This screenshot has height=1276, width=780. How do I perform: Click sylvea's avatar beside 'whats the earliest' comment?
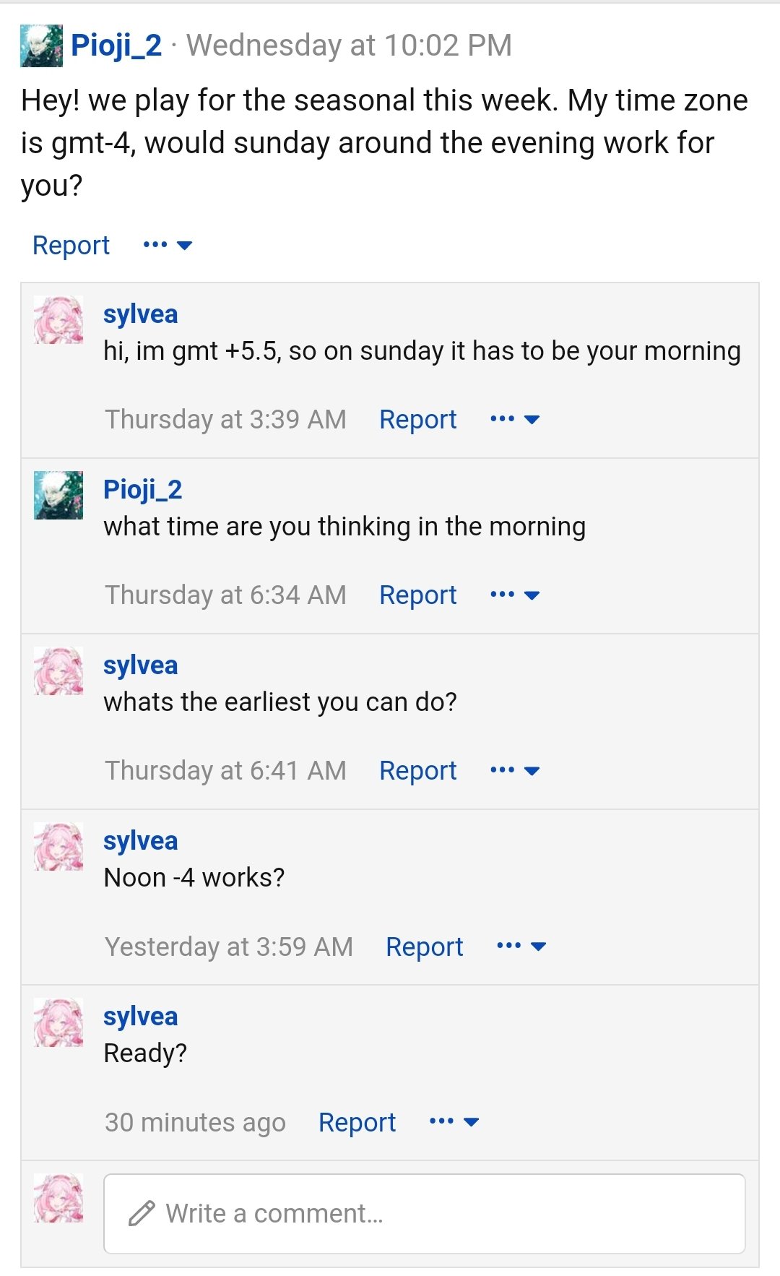pyautogui.click(x=58, y=671)
